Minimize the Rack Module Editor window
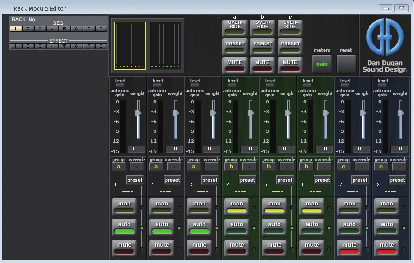 [386, 8]
